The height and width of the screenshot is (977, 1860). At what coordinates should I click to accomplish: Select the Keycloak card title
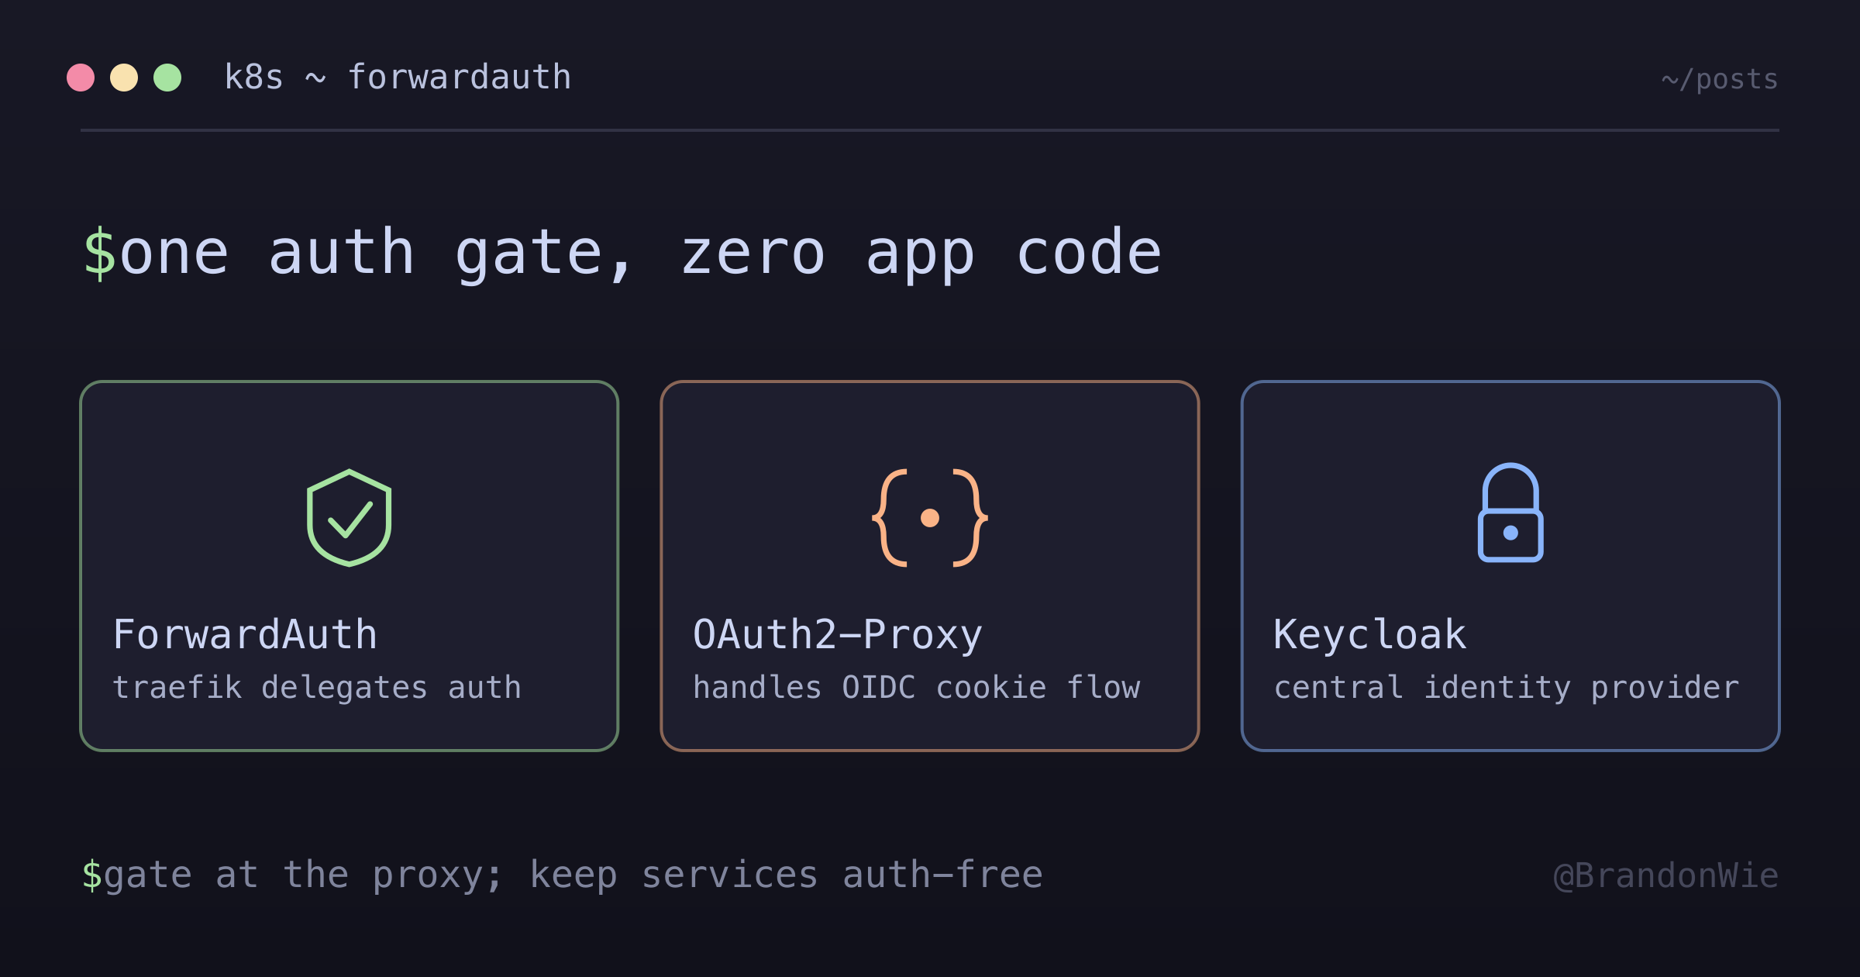coord(1370,634)
